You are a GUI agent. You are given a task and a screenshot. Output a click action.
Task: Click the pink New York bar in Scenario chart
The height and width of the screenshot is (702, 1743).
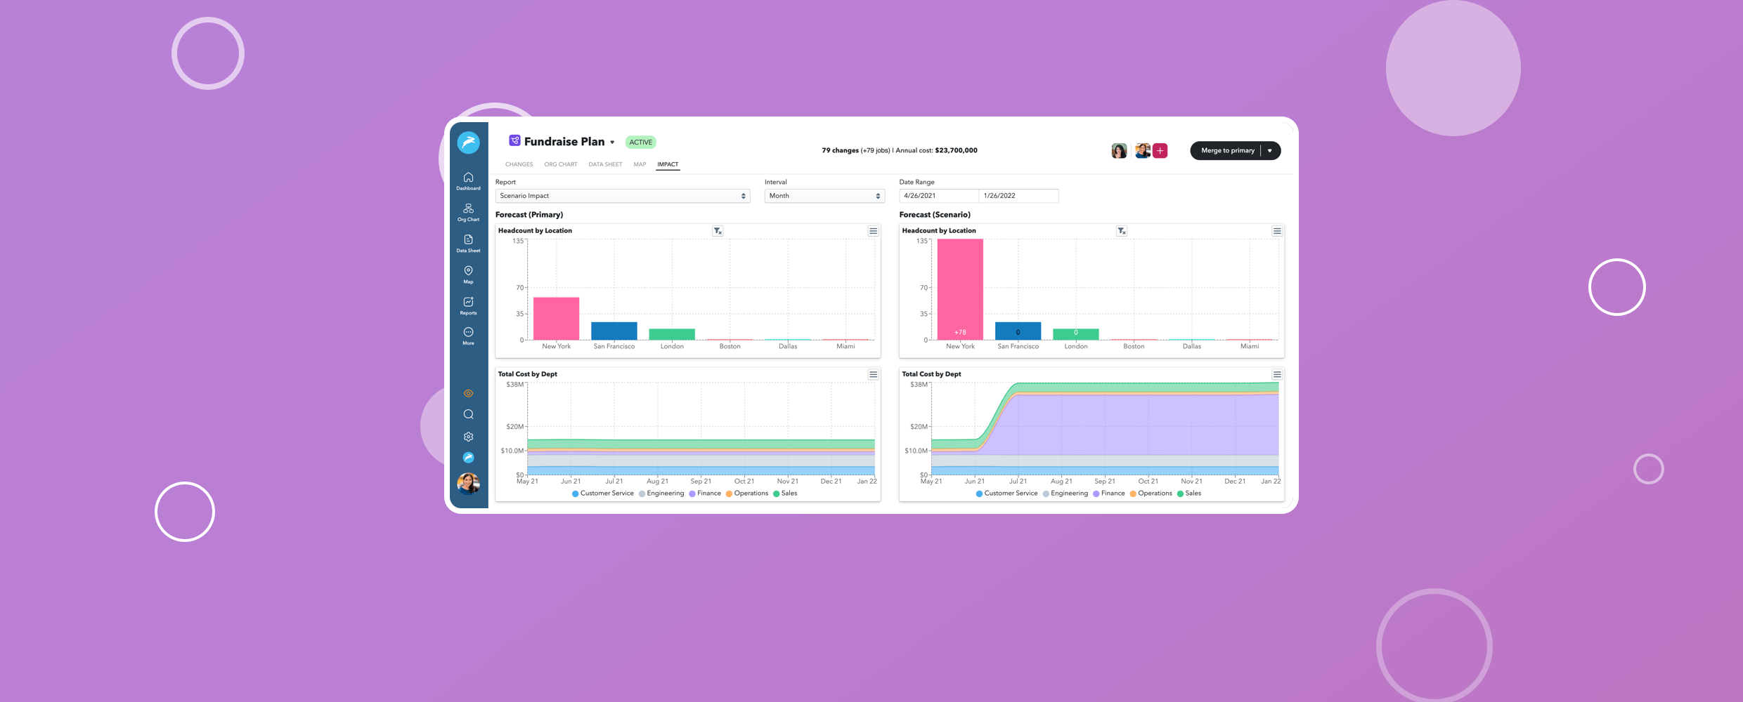click(x=960, y=288)
